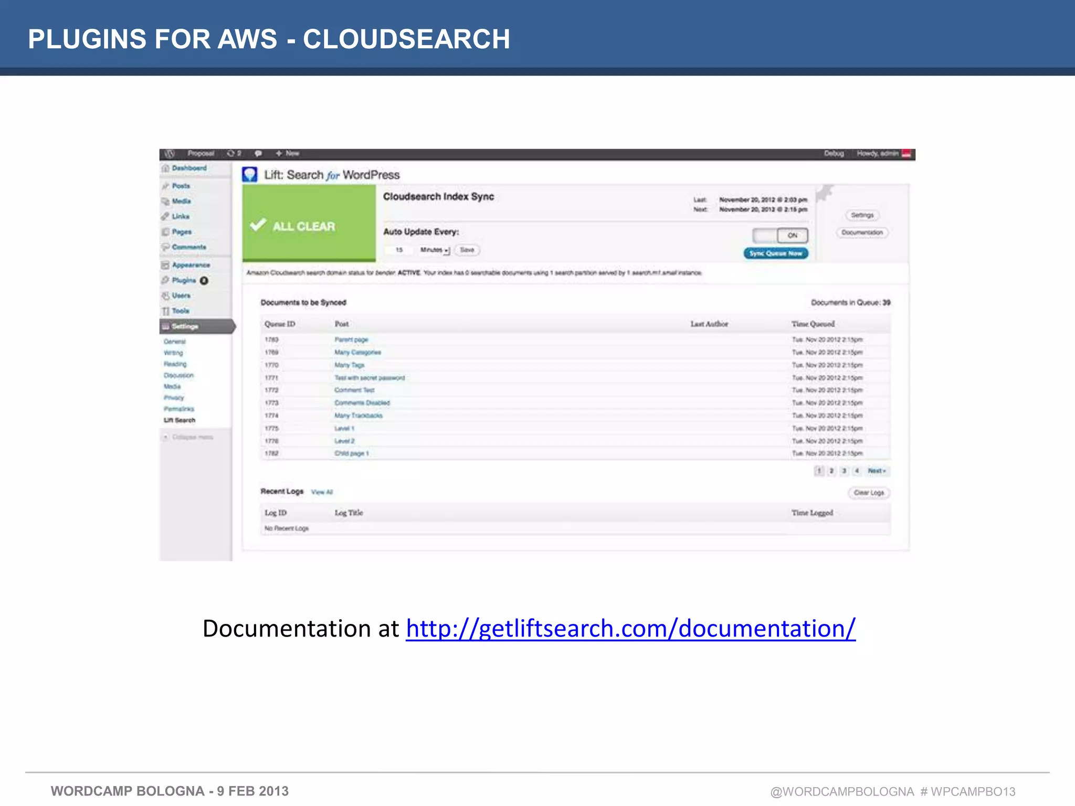
Task: Click the Debug item in admin bar
Action: 834,154
